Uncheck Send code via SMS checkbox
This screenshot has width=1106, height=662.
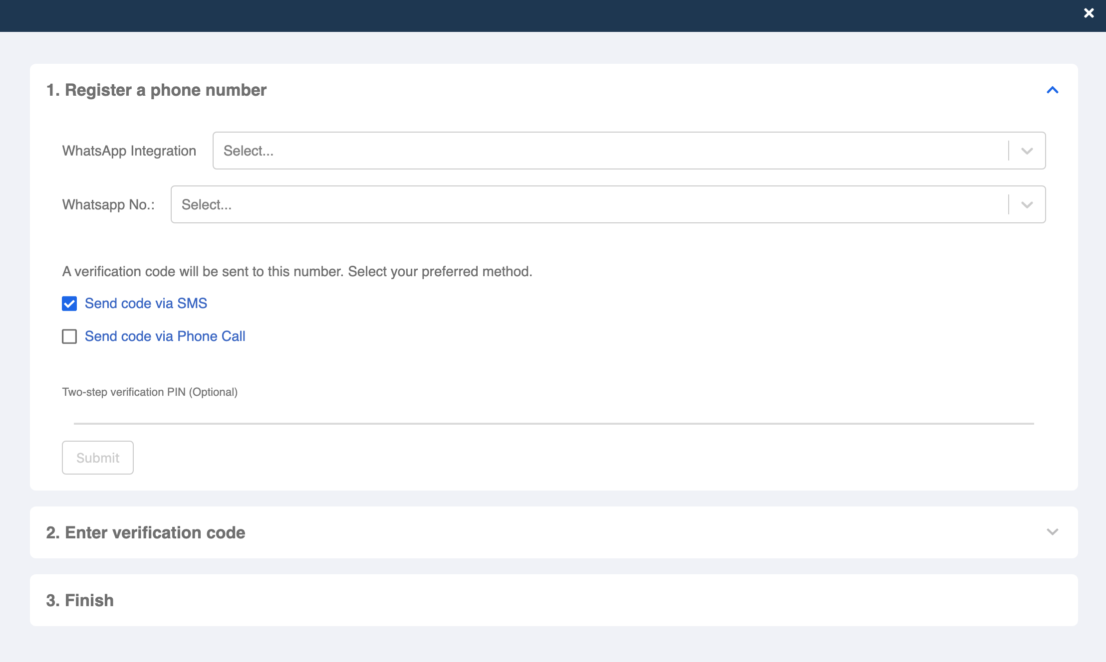(x=69, y=304)
